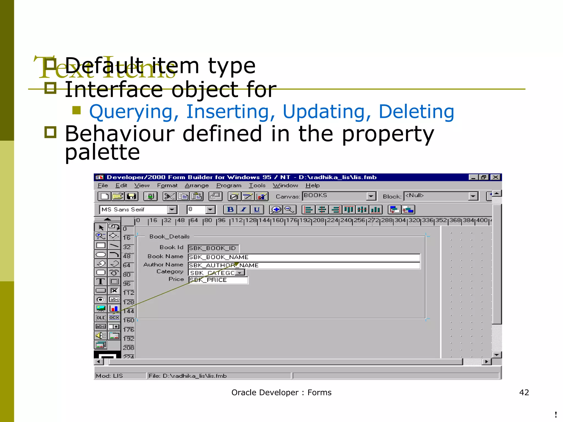563x422 pixels.
Task: Open the Program menu
Action: [229, 185]
